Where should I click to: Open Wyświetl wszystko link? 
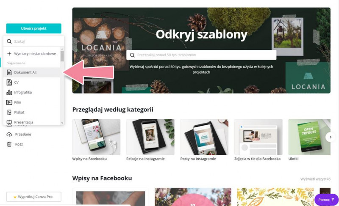click(315, 179)
